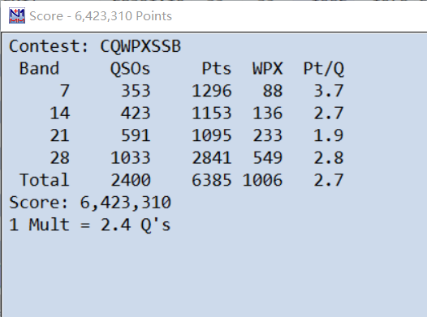Click points value '1153' for band 14
This screenshot has height=317, width=427.
pos(212,113)
